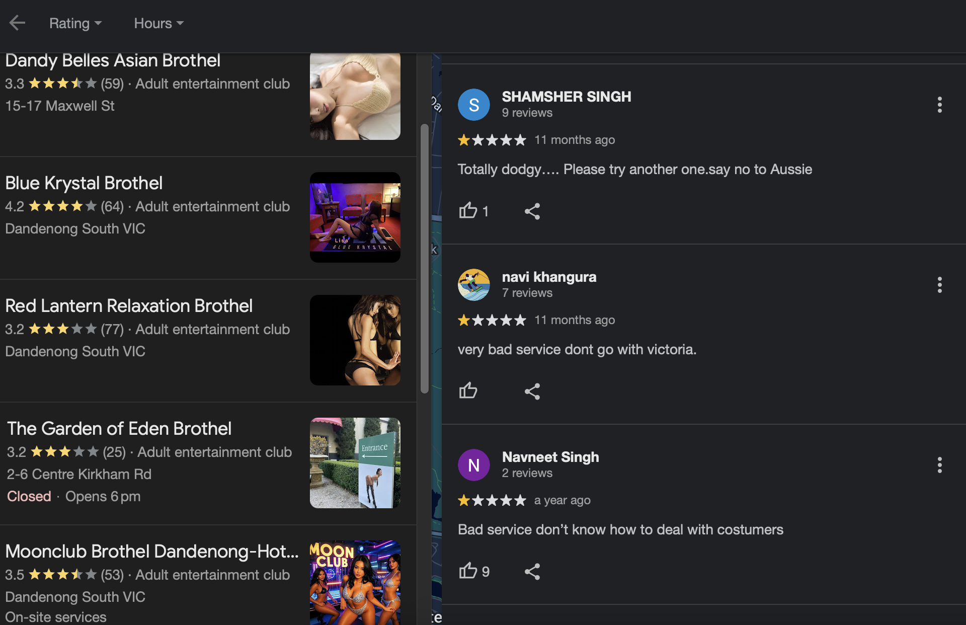Open SHAMSHER SINGH reviewer profile name

566,97
